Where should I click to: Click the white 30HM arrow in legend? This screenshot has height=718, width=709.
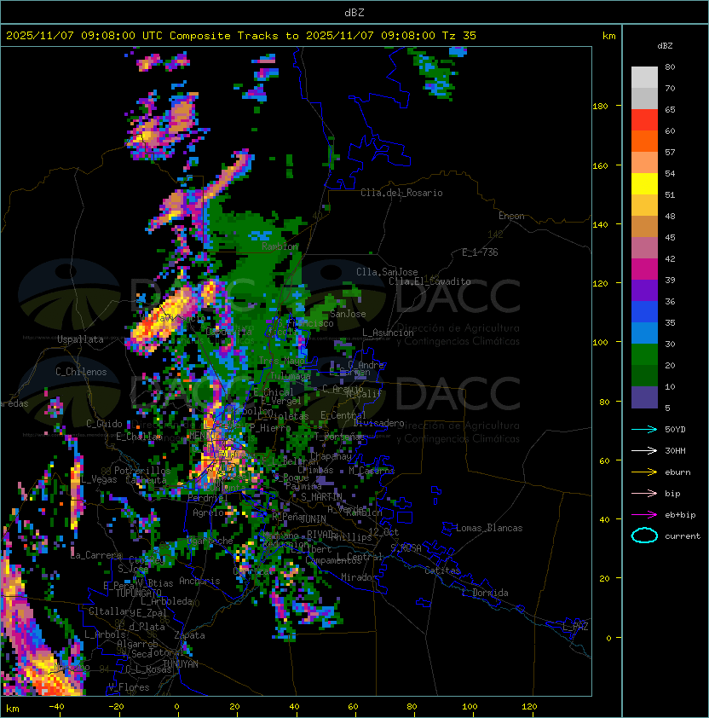[644, 450]
